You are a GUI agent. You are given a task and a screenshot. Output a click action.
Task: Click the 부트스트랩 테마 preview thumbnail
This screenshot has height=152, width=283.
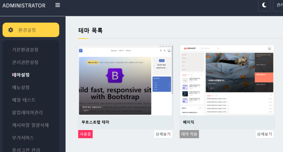click(125, 80)
